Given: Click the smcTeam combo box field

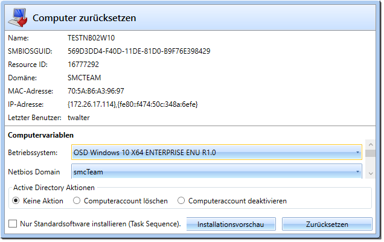Looking at the screenshot, I should 217,171.
